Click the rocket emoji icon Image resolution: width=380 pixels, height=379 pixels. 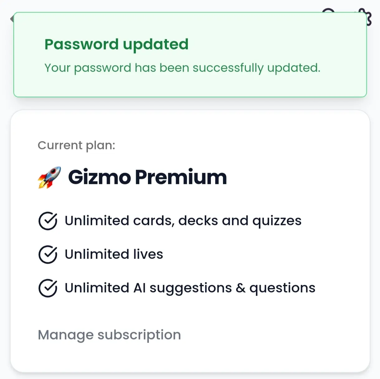[49, 177]
